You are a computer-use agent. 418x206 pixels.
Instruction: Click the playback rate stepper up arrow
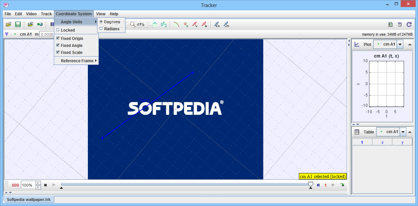38,183
